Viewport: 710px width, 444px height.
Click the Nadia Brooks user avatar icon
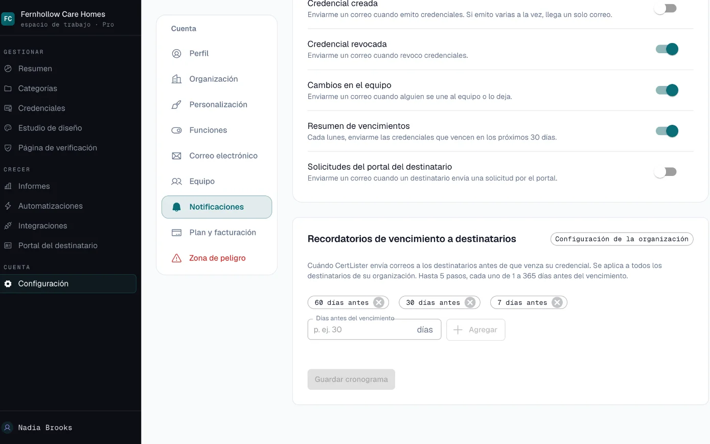(x=8, y=428)
